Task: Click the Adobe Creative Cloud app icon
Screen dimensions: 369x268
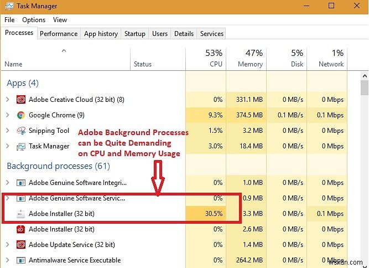Action: [x=21, y=100]
